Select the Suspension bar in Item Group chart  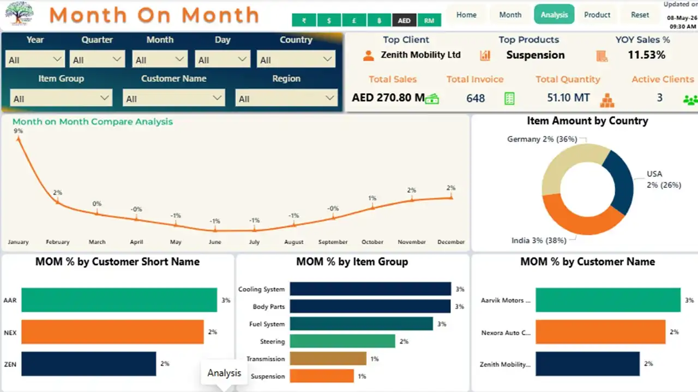coord(322,376)
